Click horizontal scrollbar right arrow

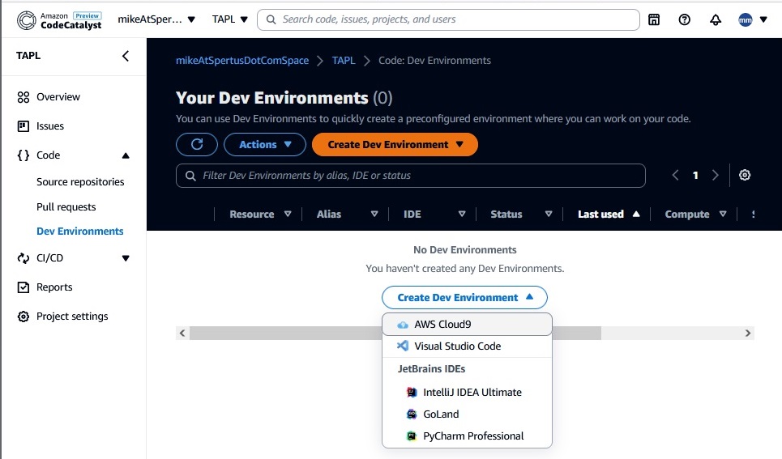[x=748, y=334]
